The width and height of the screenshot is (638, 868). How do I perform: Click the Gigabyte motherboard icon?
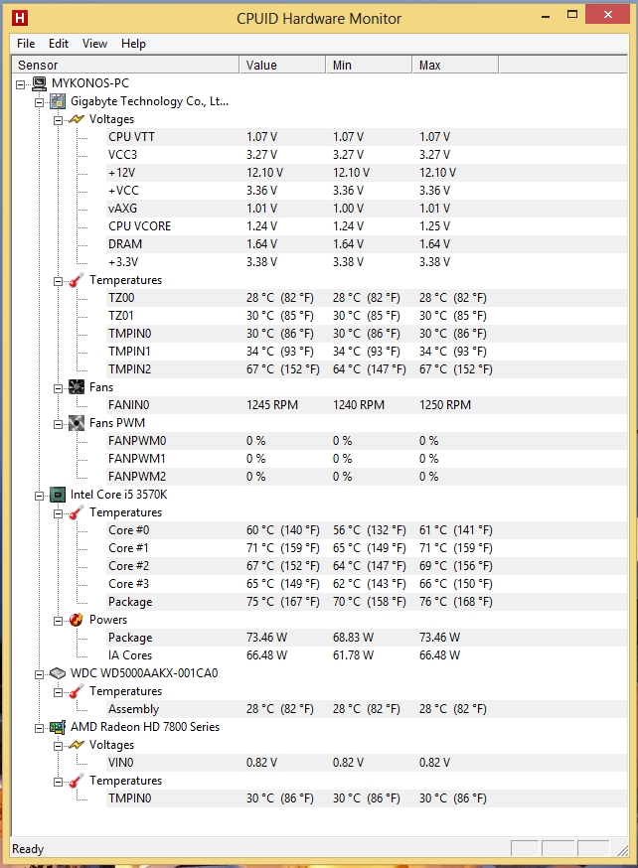pos(58,101)
